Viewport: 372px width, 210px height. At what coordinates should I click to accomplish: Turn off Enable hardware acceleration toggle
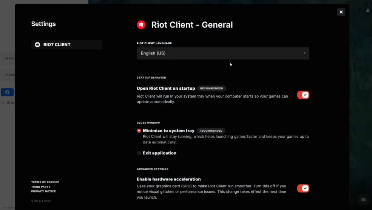pyautogui.click(x=303, y=188)
